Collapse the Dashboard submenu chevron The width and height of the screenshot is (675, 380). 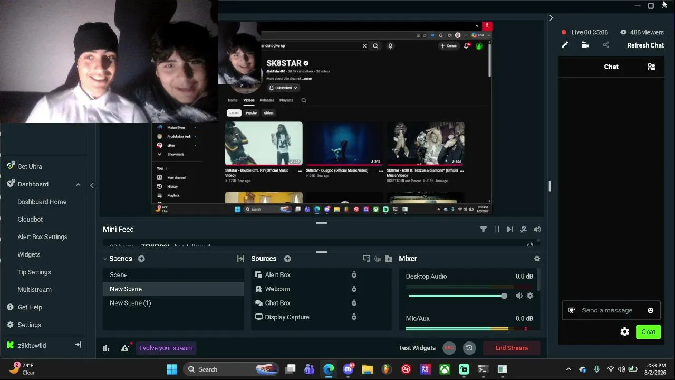[78, 184]
